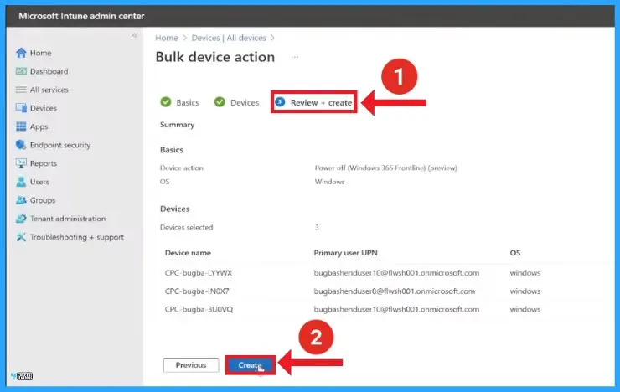Follow the Devices | All devices breadcrumb link
The height and width of the screenshot is (392, 620).
(x=229, y=38)
